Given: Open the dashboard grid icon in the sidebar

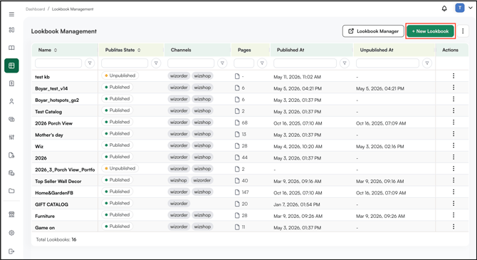Looking at the screenshot, I should point(11,30).
